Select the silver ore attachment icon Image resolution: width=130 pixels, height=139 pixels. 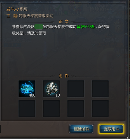51,89
